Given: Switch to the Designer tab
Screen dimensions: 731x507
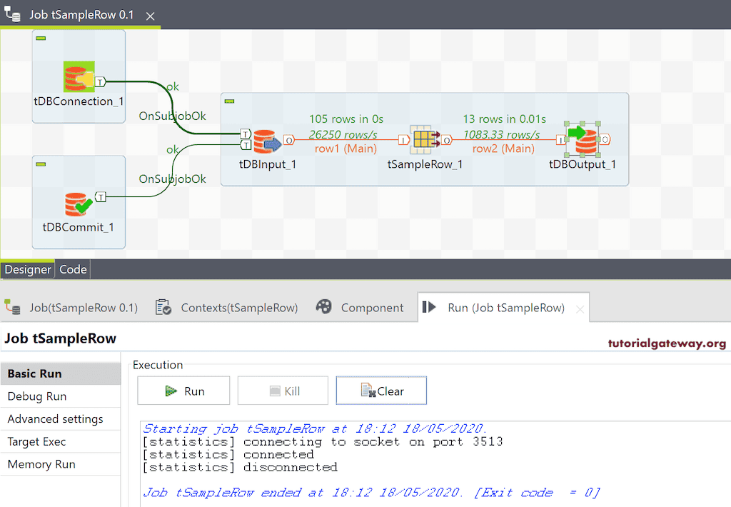Looking at the screenshot, I should click(28, 269).
